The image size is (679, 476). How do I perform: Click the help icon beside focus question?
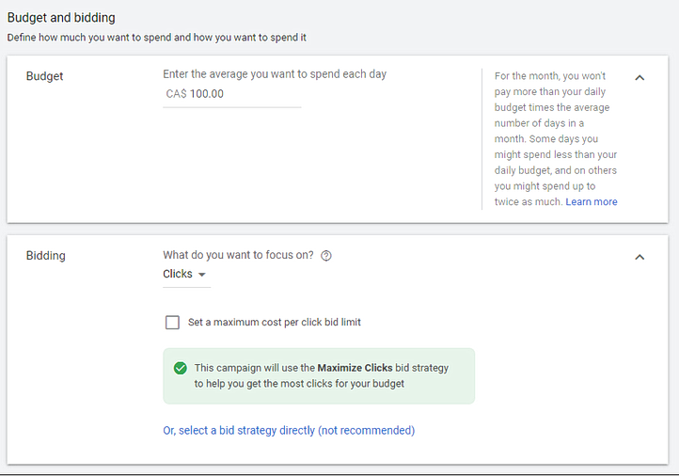coord(326,255)
